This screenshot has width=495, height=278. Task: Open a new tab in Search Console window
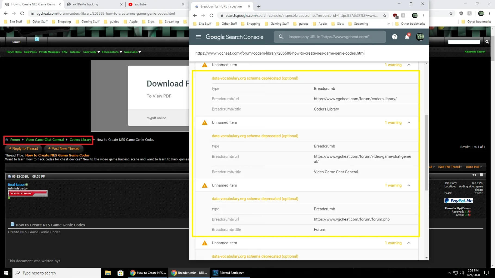click(259, 7)
